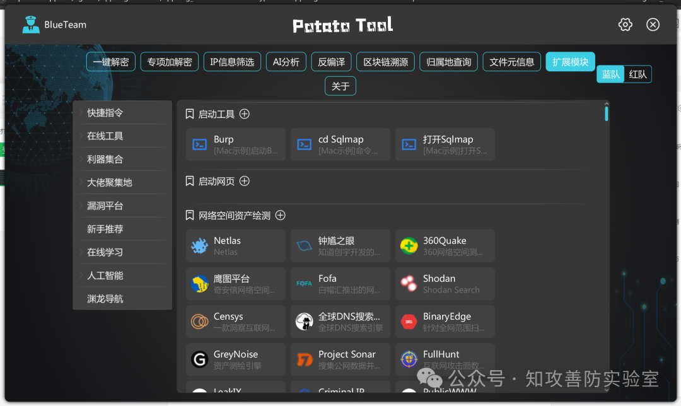The width and height of the screenshot is (681, 406).
Task: Click the 360Quake logo icon
Action: coord(409,246)
